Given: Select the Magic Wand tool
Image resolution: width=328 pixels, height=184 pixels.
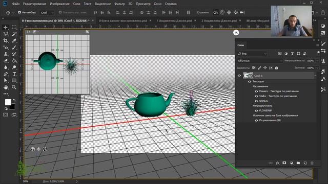Looking at the screenshot, I should 14,34.
